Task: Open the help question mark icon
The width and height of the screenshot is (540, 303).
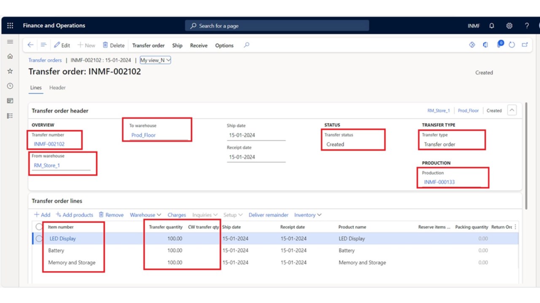Action: pyautogui.click(x=526, y=26)
